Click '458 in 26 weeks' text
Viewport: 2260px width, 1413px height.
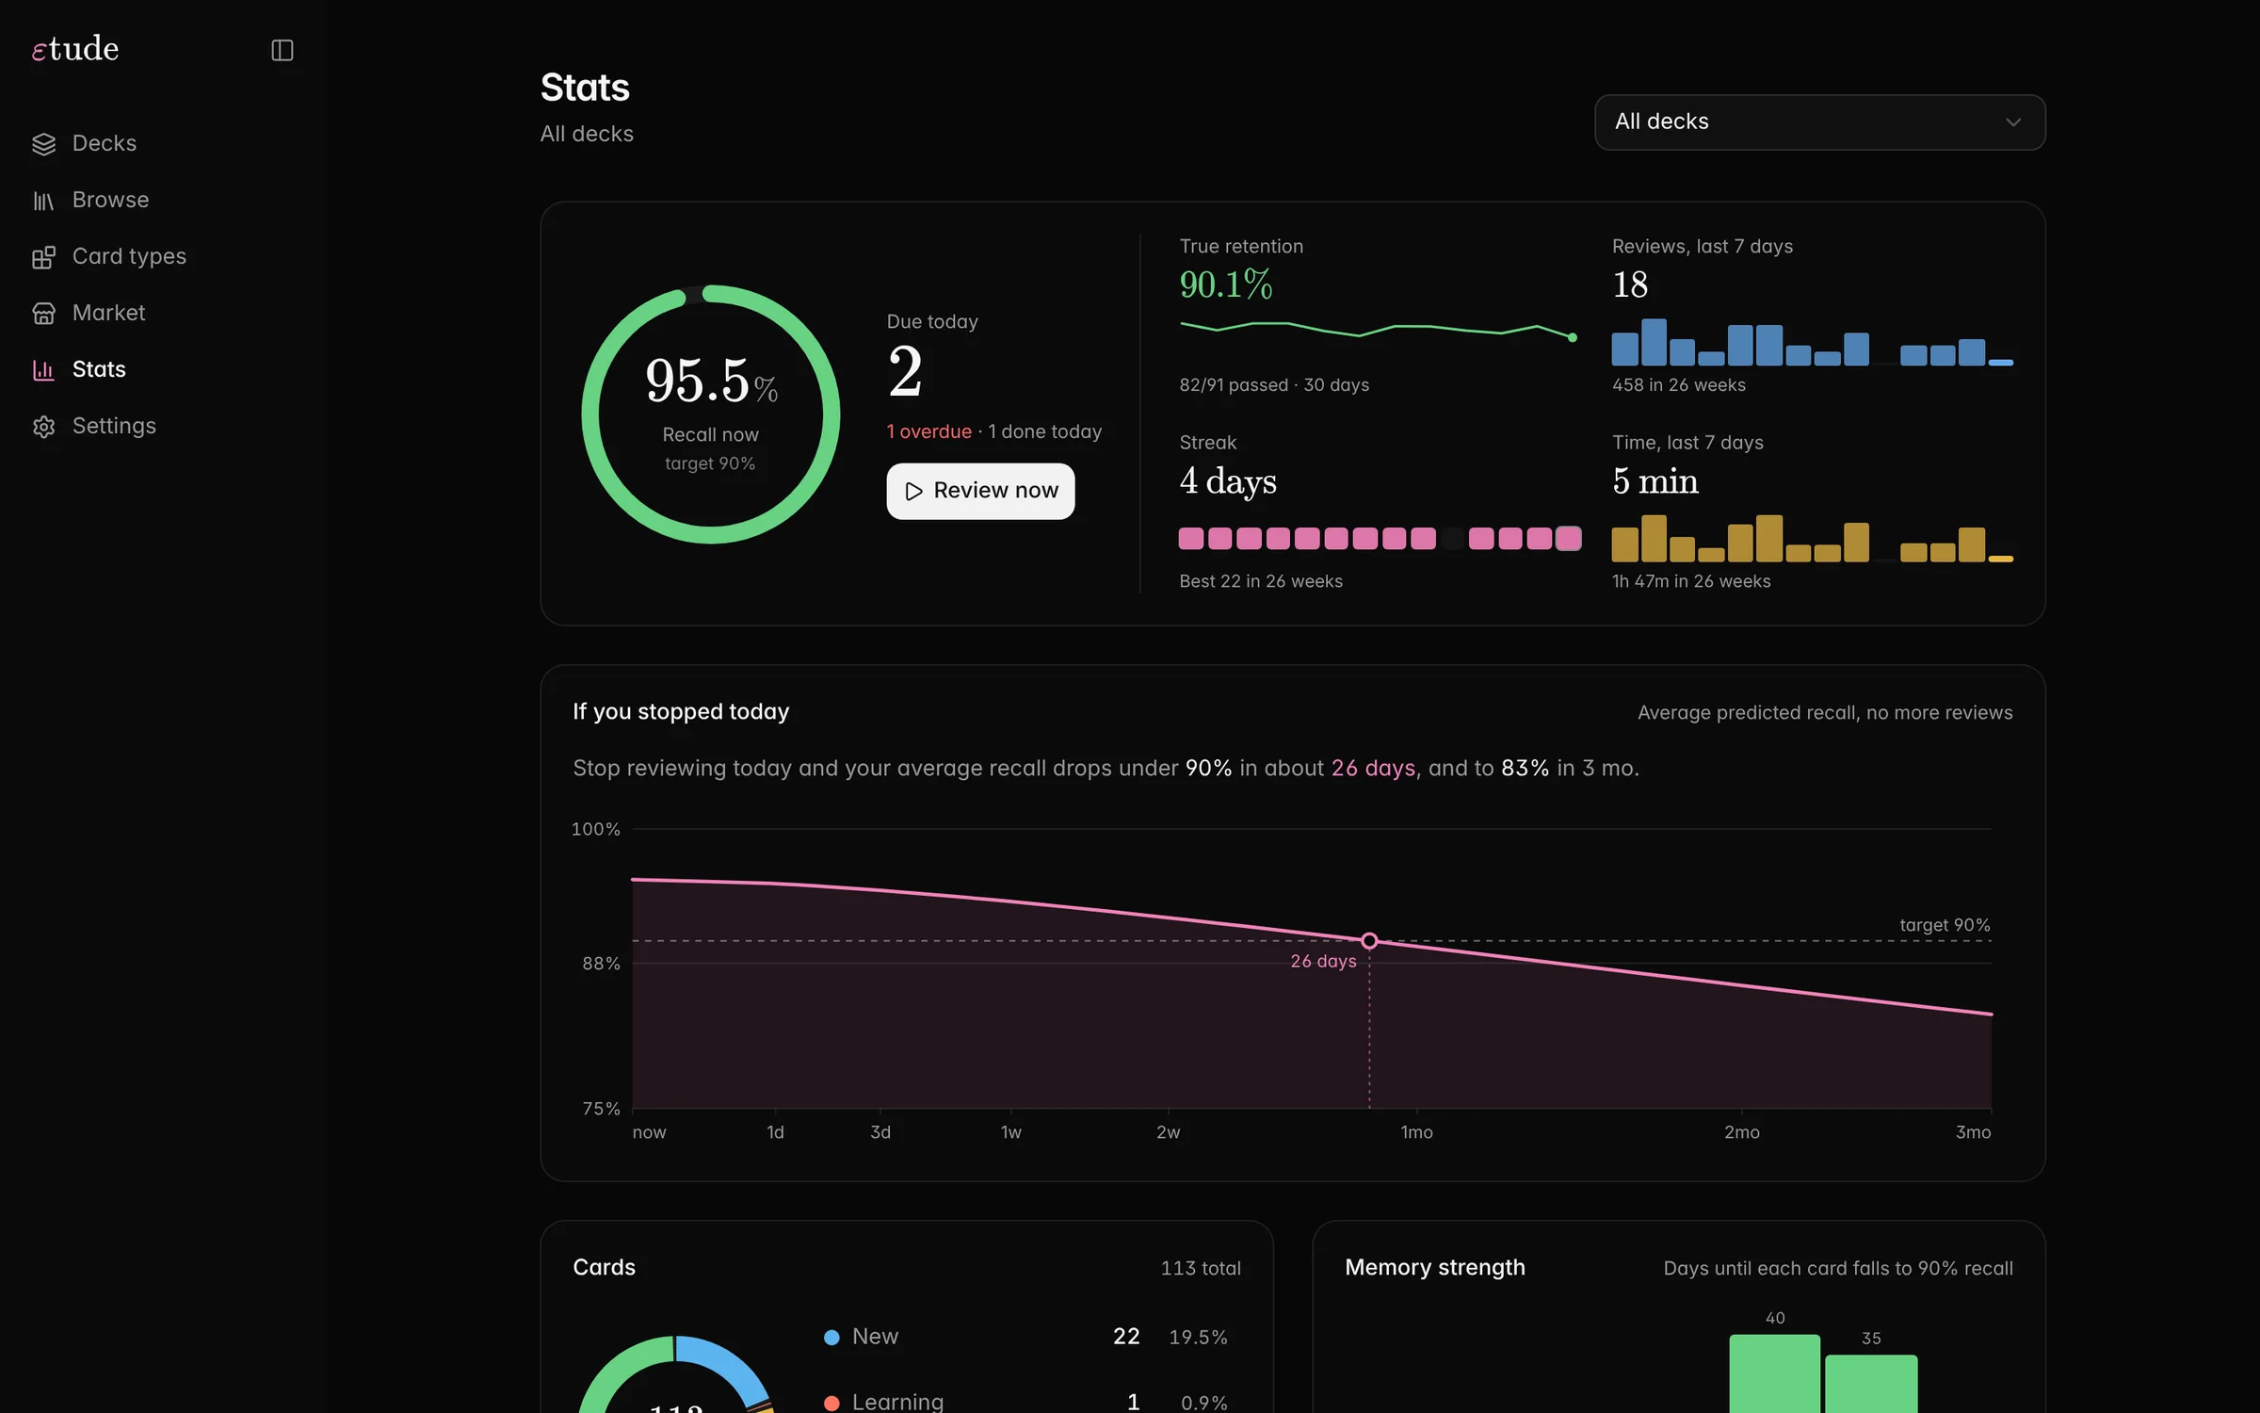pos(1679,385)
